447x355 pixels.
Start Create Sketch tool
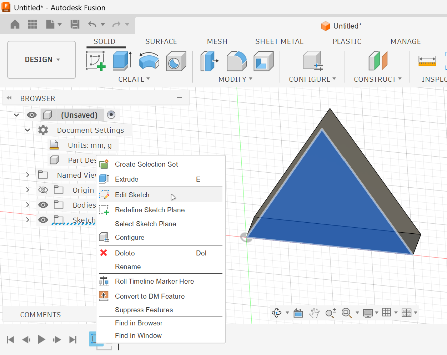click(96, 61)
